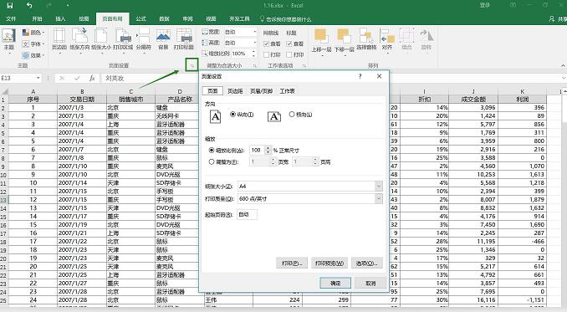Switch to the 数据 (Data) ribbon tab
The width and height of the screenshot is (567, 312).
coord(164,18)
